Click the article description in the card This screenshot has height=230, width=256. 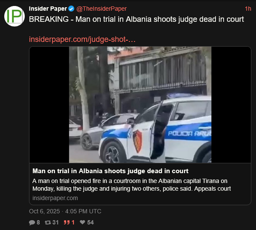131,185
